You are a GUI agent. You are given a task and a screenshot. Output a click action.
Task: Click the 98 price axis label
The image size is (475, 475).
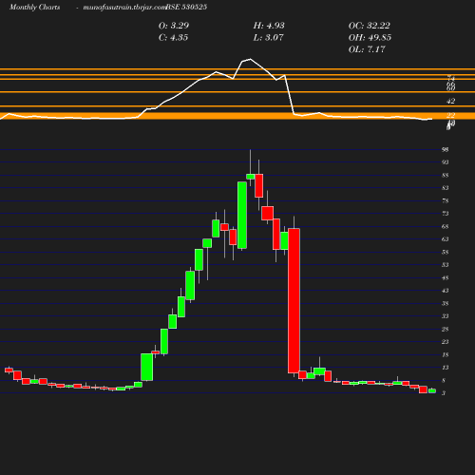coord(446,149)
